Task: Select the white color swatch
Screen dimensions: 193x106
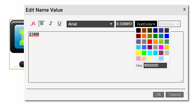Action: (167, 58)
